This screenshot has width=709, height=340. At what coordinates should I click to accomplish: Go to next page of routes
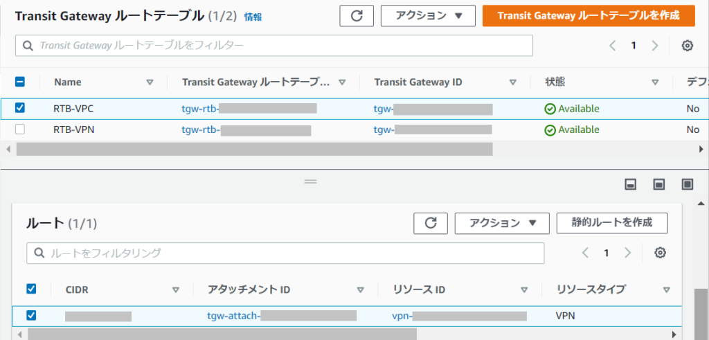[x=627, y=253]
